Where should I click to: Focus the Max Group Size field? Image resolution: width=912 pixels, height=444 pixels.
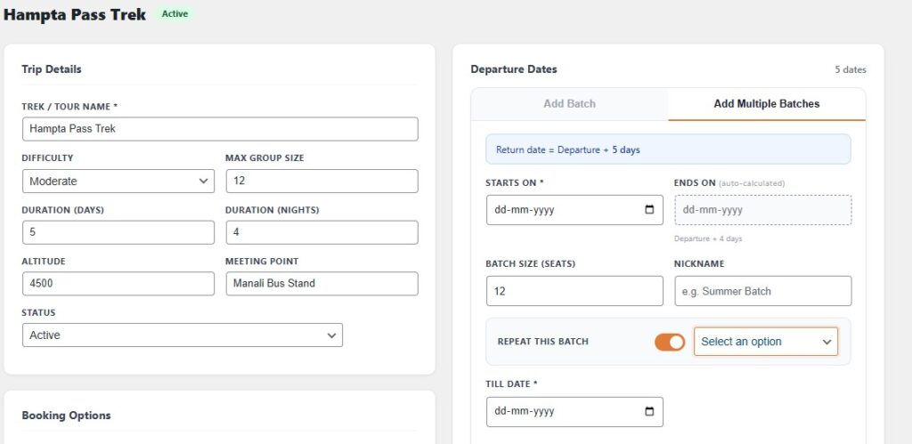click(322, 182)
